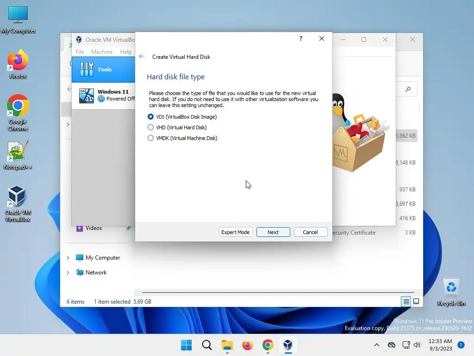The image size is (474, 356).
Task: Expand collapsed Explorer tree chevron
Action: (x=68, y=124)
